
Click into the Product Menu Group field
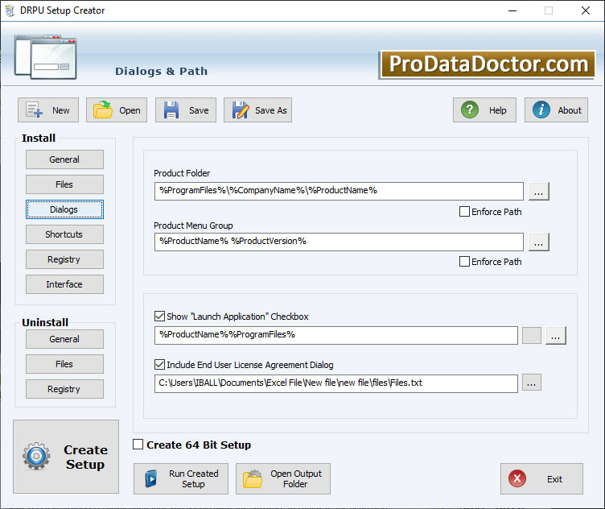[x=339, y=242]
